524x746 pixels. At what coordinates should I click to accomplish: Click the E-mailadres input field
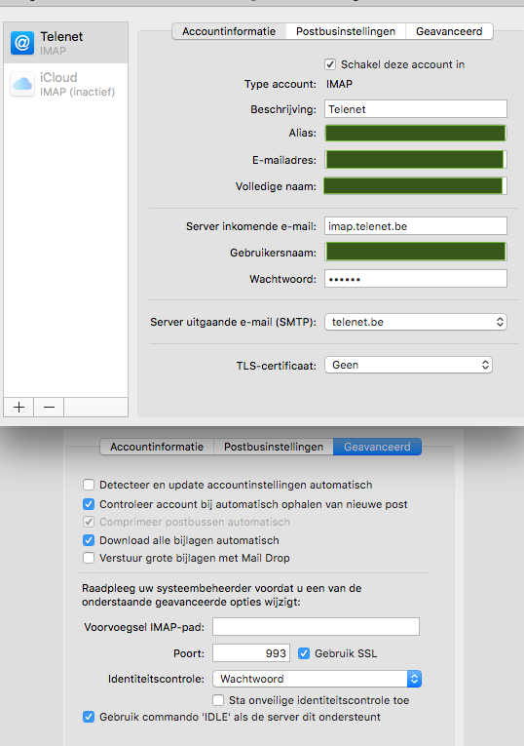click(x=416, y=160)
